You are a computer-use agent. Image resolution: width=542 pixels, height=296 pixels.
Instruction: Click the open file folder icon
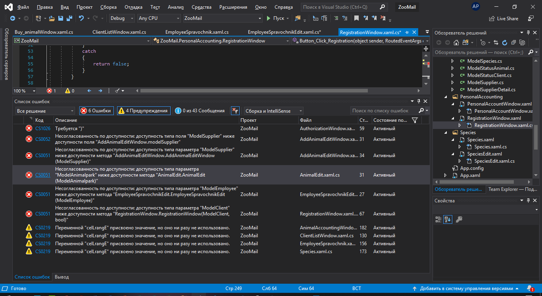(x=52, y=18)
